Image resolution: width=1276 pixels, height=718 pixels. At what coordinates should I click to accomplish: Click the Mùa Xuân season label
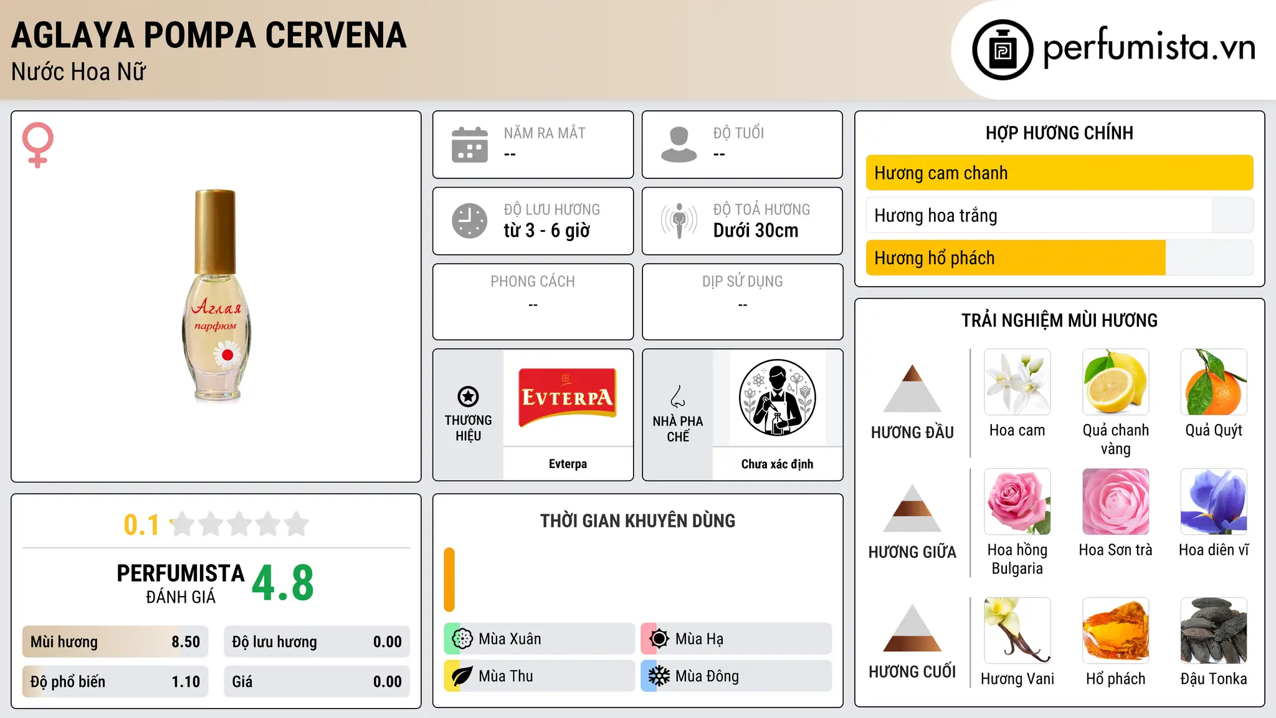click(x=510, y=639)
